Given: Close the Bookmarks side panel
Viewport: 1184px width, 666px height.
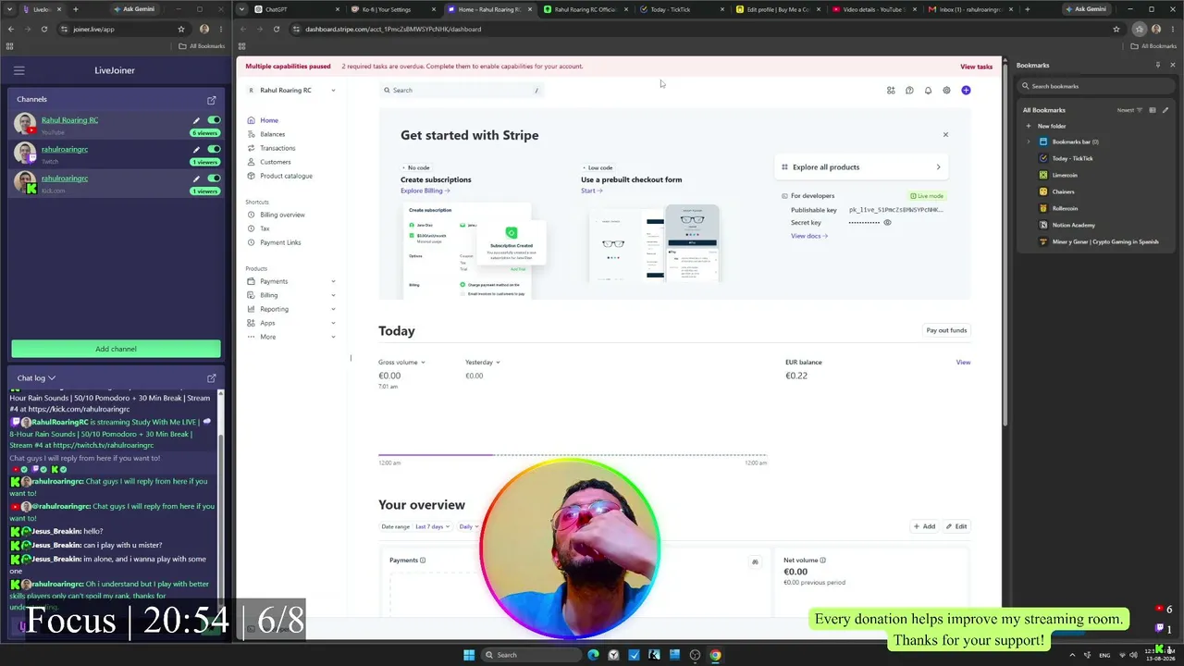Looking at the screenshot, I should (1173, 66).
